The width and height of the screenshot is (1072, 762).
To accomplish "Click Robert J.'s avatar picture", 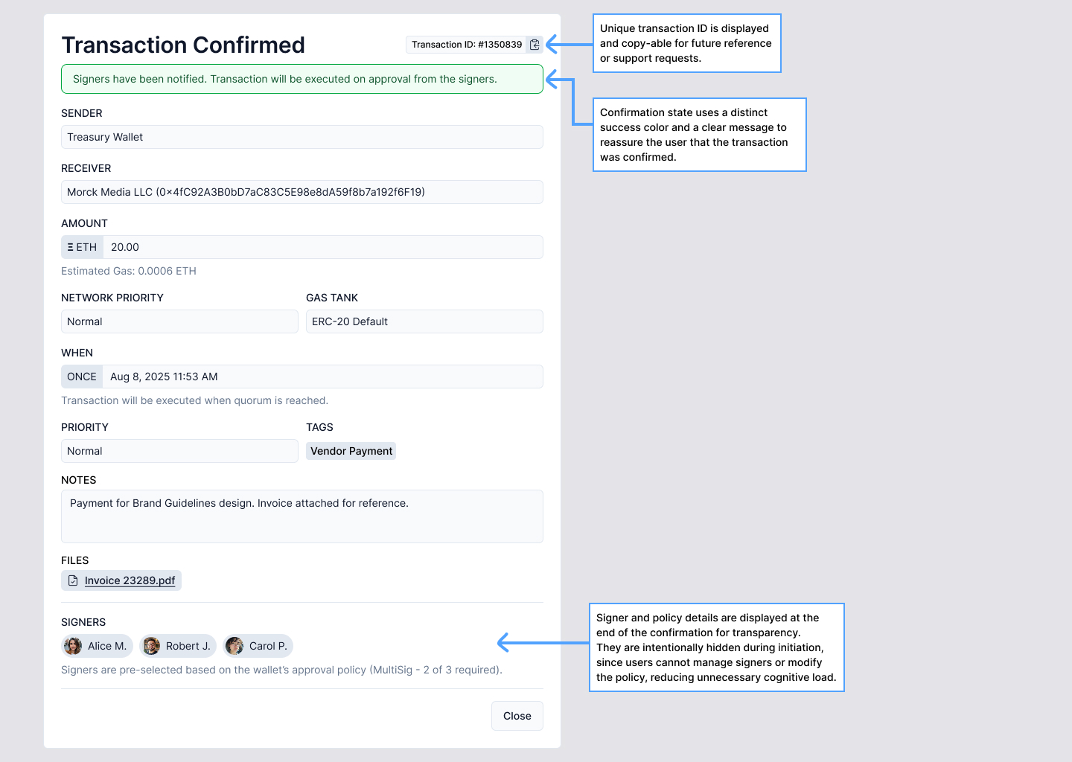I will point(151,646).
